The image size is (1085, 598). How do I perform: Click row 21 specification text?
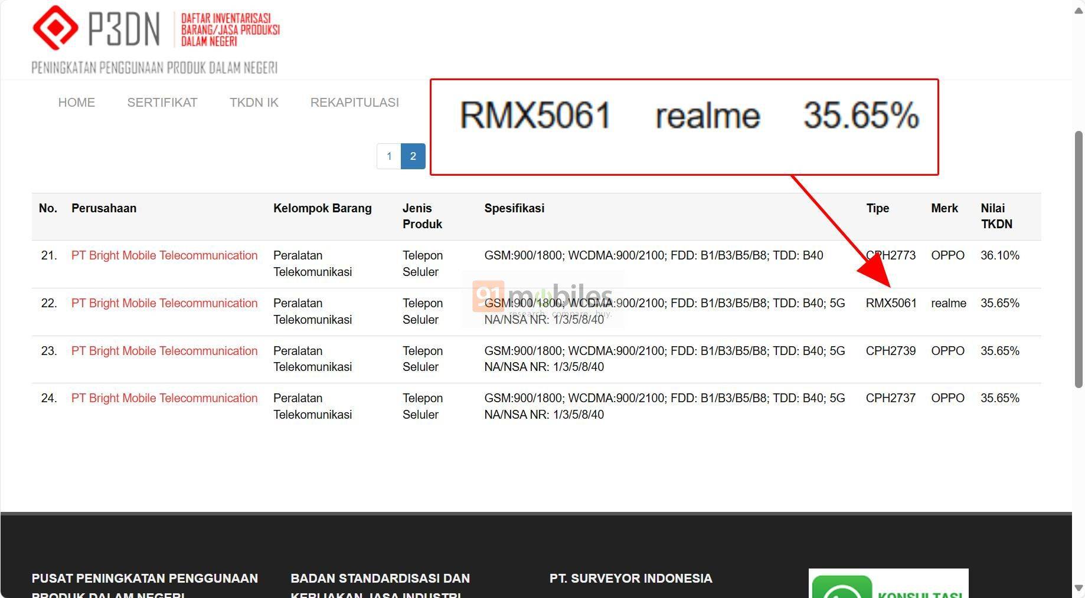click(x=653, y=255)
